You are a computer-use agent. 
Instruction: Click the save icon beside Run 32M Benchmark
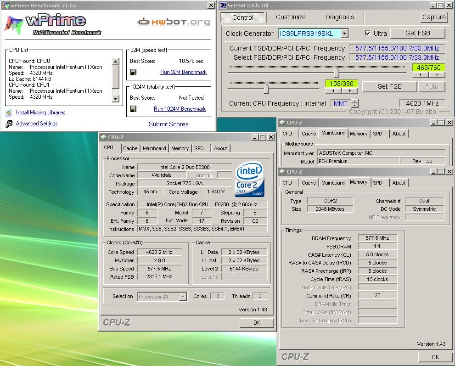(x=133, y=72)
